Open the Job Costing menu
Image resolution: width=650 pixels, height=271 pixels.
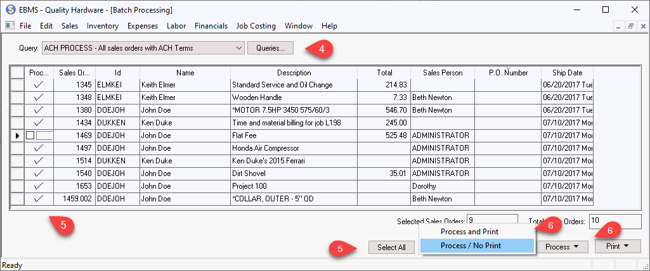(256, 26)
